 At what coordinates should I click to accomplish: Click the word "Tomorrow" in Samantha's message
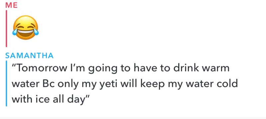coord(42,68)
